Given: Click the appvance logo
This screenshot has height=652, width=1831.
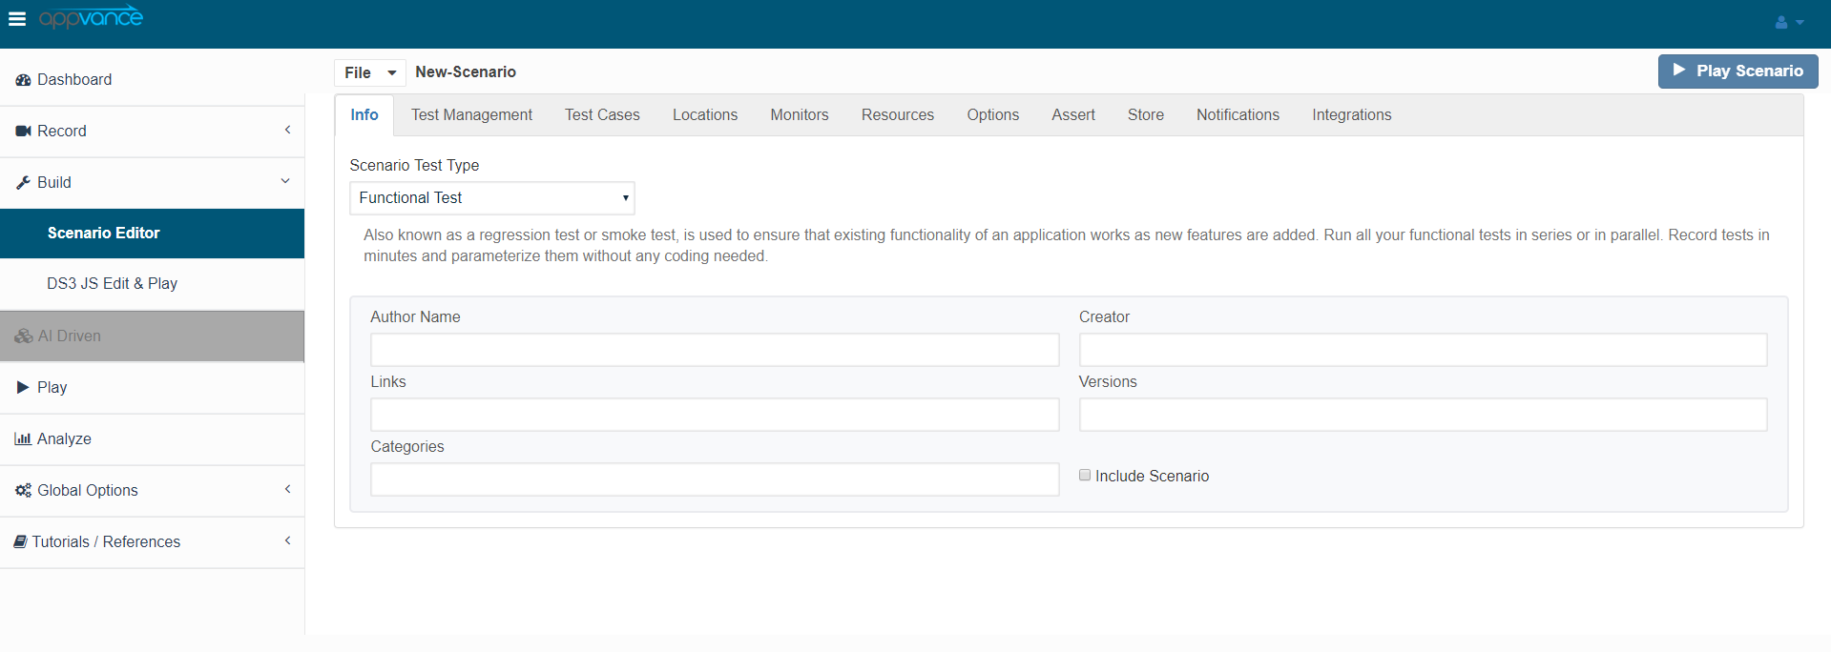Looking at the screenshot, I should (x=91, y=17).
